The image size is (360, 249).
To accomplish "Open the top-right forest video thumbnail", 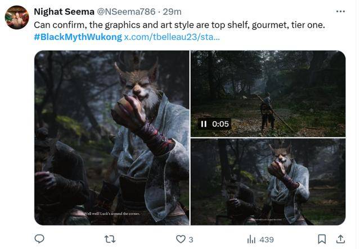I will (x=268, y=93).
